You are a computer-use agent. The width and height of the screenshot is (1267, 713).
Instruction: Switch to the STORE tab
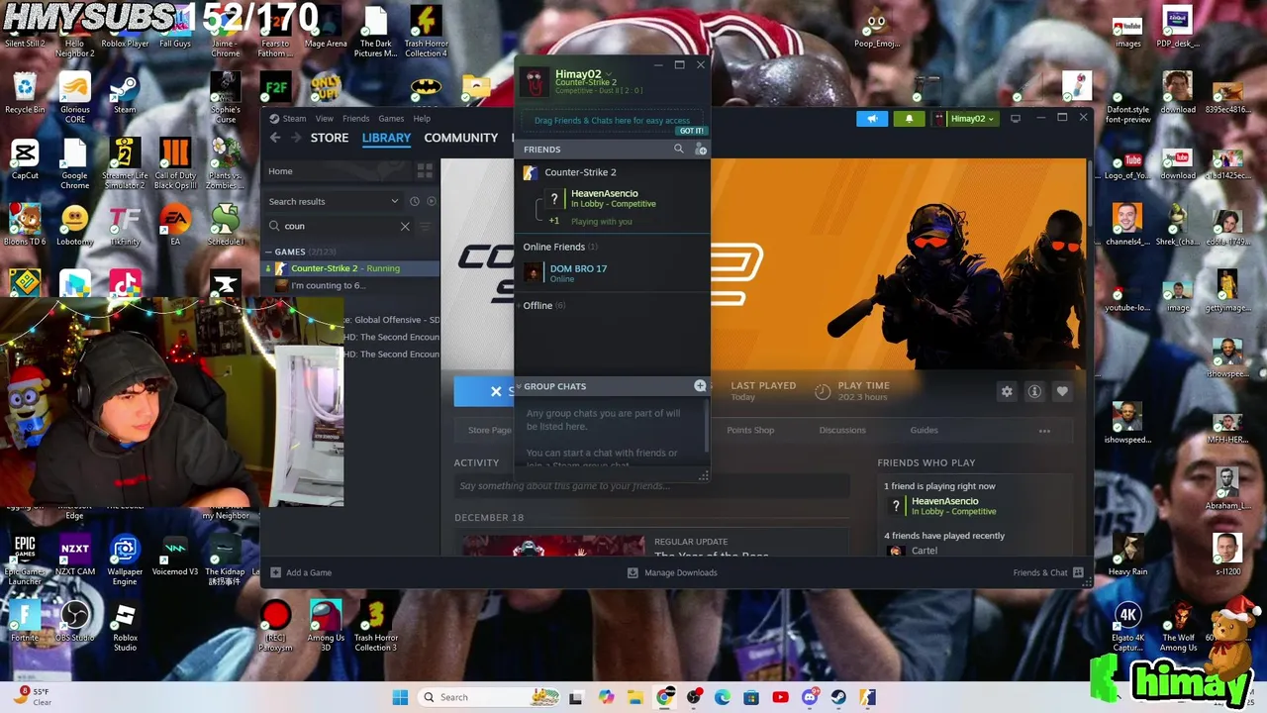pyautogui.click(x=330, y=138)
